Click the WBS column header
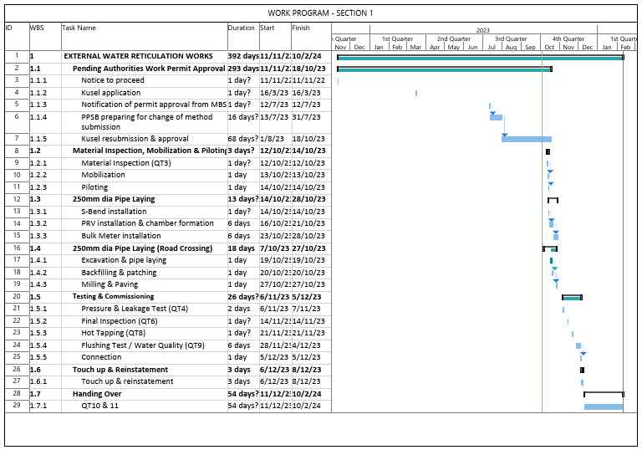 tap(37, 28)
